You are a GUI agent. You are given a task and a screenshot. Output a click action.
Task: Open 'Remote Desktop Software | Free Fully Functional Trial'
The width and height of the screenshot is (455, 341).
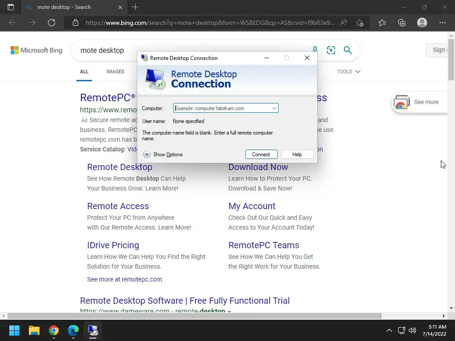coord(184,301)
